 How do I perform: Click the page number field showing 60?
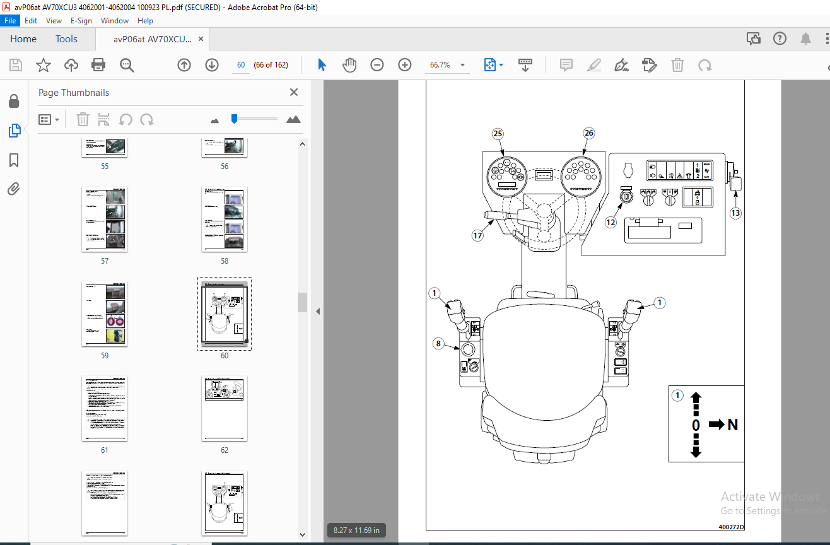pyautogui.click(x=241, y=65)
